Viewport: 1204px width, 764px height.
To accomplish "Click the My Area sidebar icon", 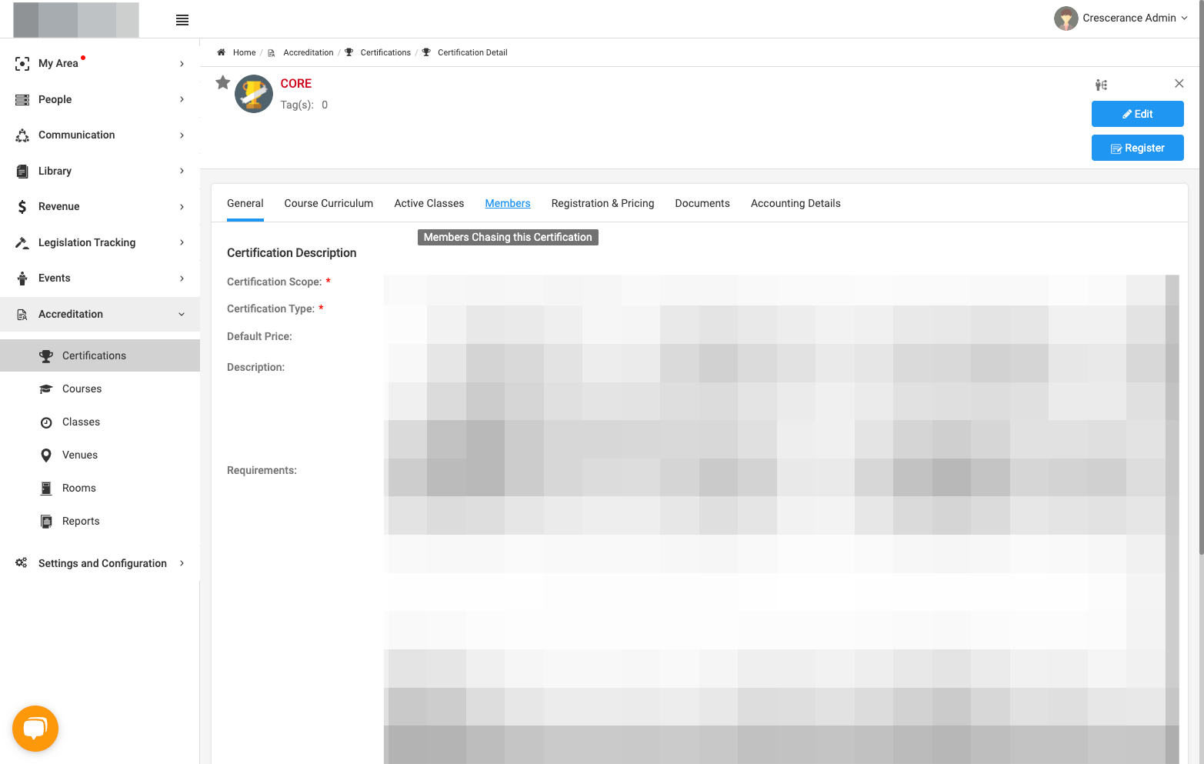I will tap(22, 64).
